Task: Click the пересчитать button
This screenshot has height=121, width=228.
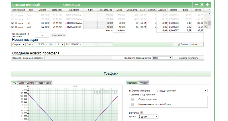Action: (x=58, y=35)
